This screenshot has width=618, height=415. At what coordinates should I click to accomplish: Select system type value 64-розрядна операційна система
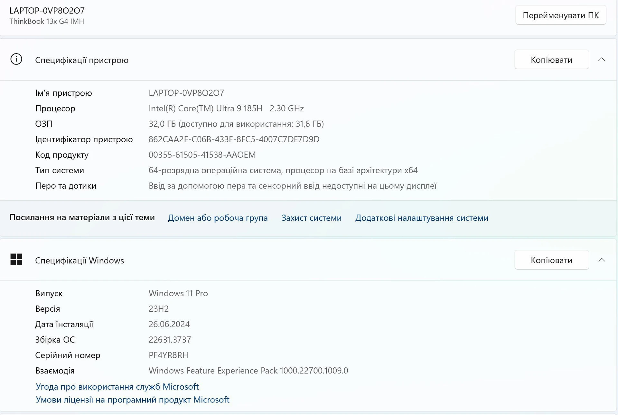pyautogui.click(x=283, y=170)
